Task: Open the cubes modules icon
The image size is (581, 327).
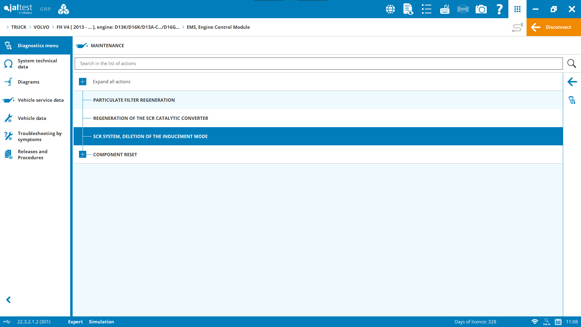Action: click(x=64, y=9)
